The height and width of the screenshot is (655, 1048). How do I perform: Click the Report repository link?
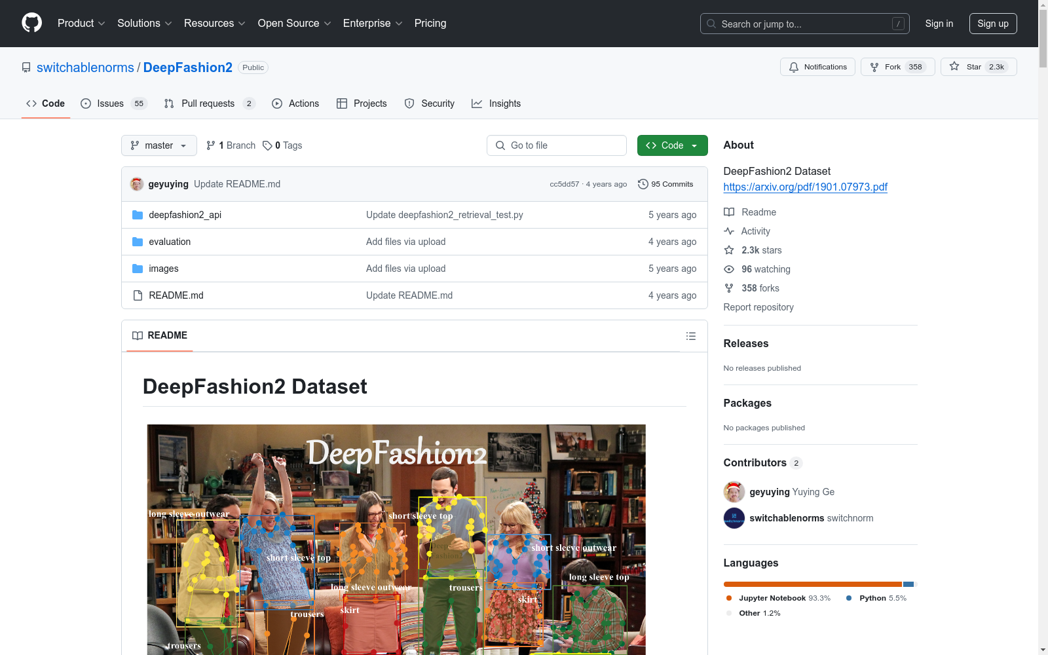point(758,307)
